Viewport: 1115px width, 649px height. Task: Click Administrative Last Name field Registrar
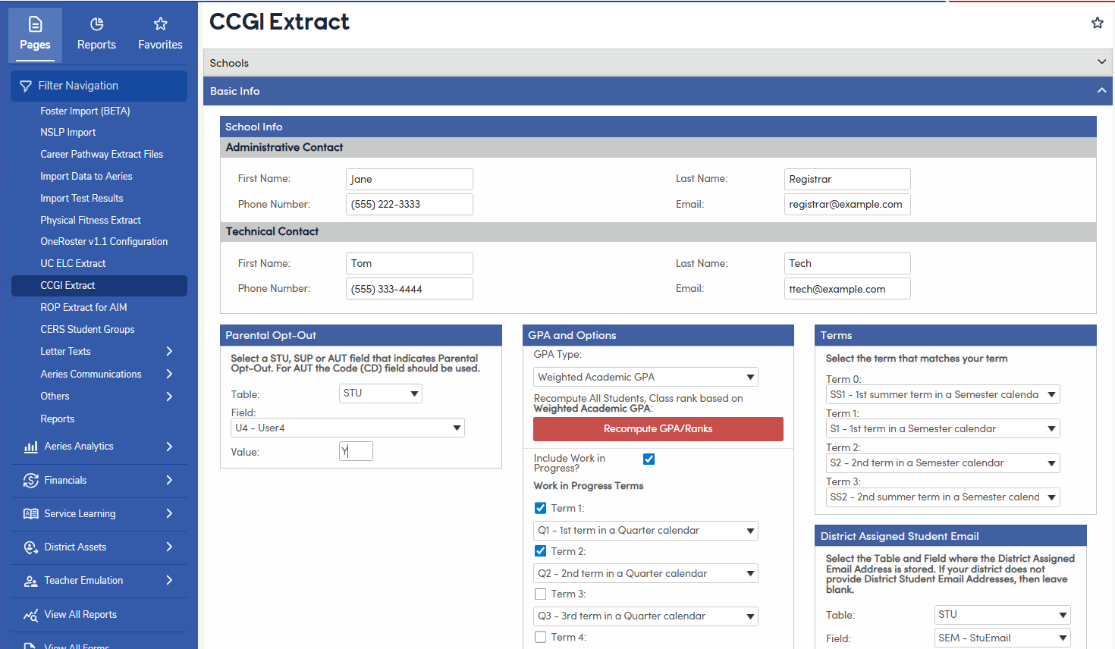[x=847, y=179]
